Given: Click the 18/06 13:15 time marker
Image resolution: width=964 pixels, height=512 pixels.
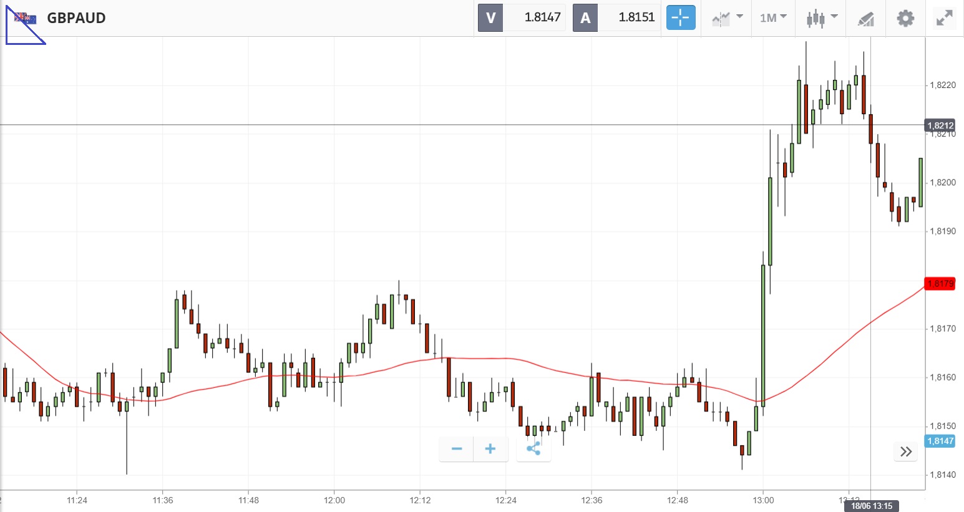Looking at the screenshot, I should (x=871, y=506).
